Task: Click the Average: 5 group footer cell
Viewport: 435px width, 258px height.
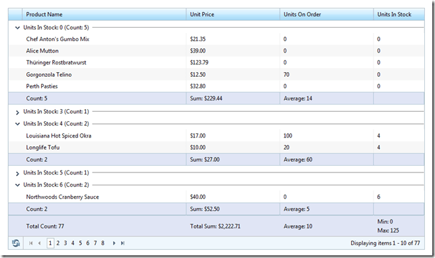Action: tap(326, 209)
